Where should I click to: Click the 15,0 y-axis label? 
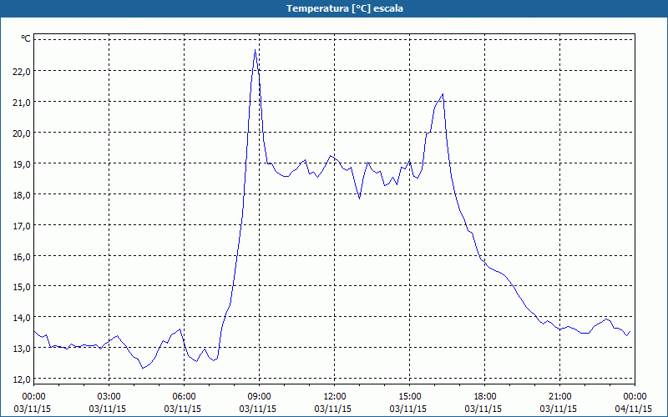(x=22, y=287)
